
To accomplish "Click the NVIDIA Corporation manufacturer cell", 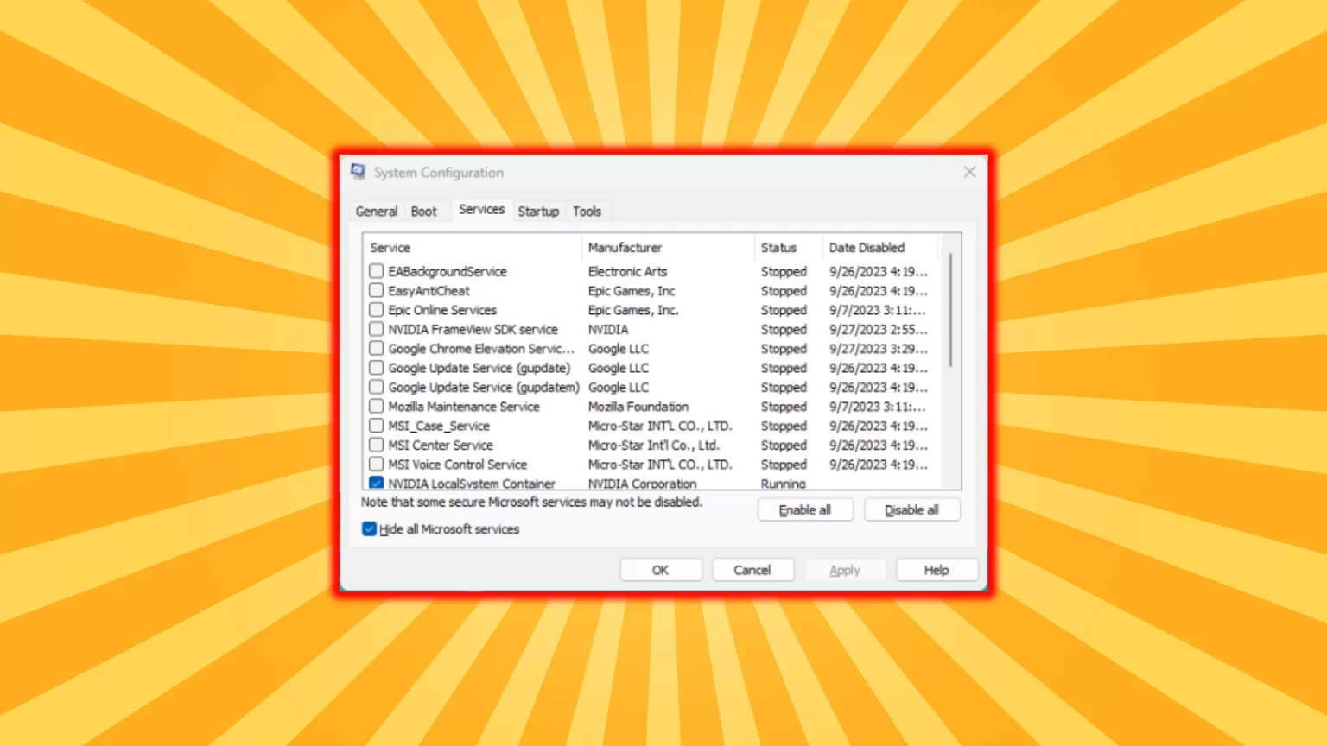I will coord(642,484).
